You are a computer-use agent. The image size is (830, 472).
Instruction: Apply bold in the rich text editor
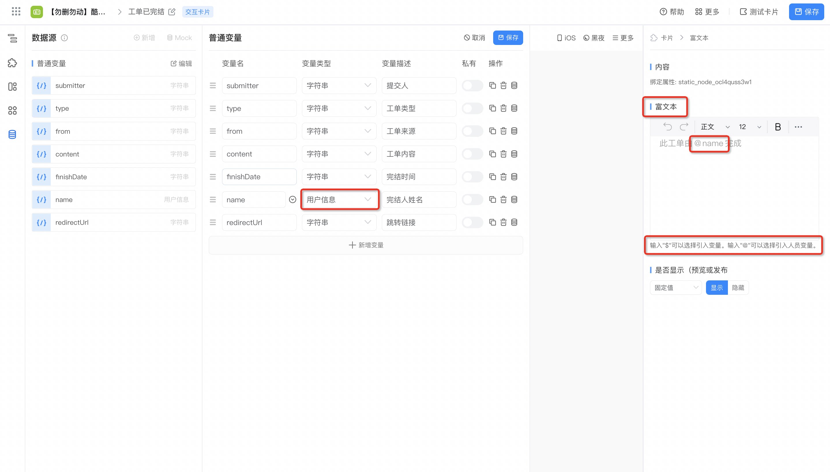coord(778,127)
